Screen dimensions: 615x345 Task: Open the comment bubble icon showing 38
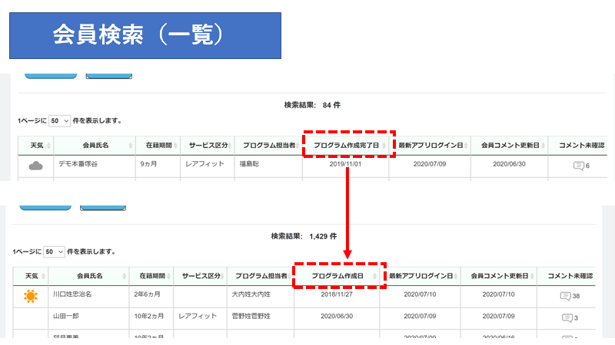pyautogui.click(x=569, y=296)
